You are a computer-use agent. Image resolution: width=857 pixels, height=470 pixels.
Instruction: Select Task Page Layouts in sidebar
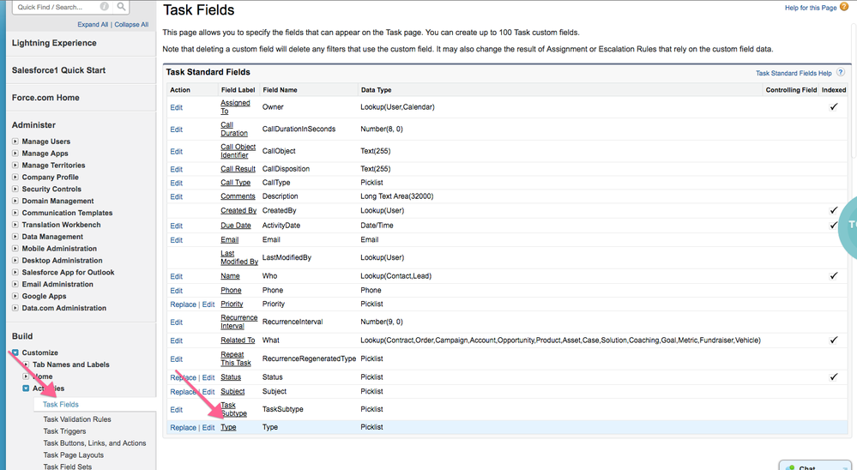coord(74,455)
